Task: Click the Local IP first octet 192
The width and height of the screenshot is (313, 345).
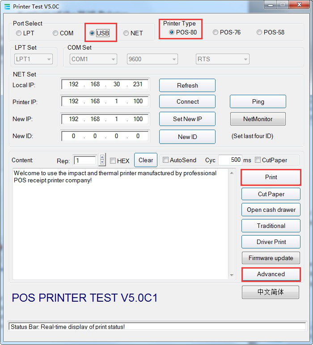Action: coord(73,84)
